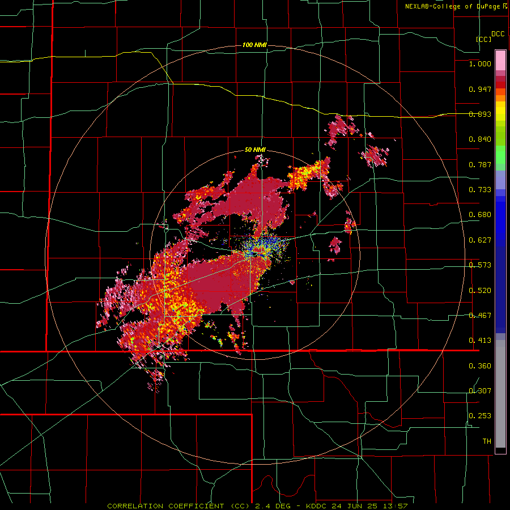Click the KDDC radar site at the rings' center
Image resolution: width=510 pixels, height=510 pixels.
(255, 254)
